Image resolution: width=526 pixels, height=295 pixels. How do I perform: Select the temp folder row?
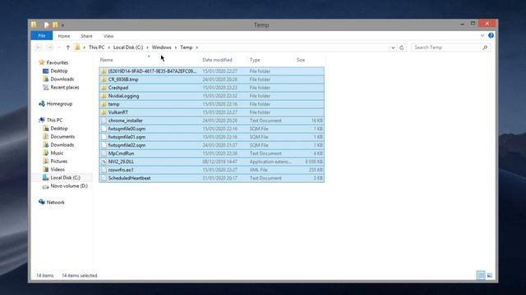coord(212,104)
